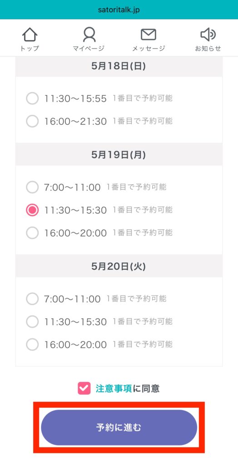Uncheck the 注意事項に同意 checkbox
The width and height of the screenshot is (238, 465).
[x=84, y=388]
